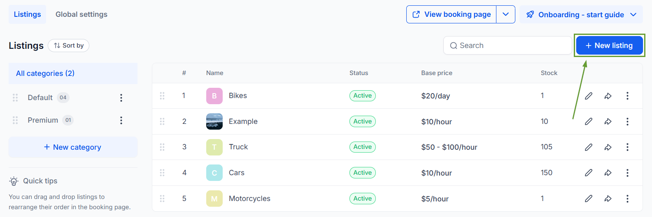Click the Example listing thumbnail image

tap(214, 121)
